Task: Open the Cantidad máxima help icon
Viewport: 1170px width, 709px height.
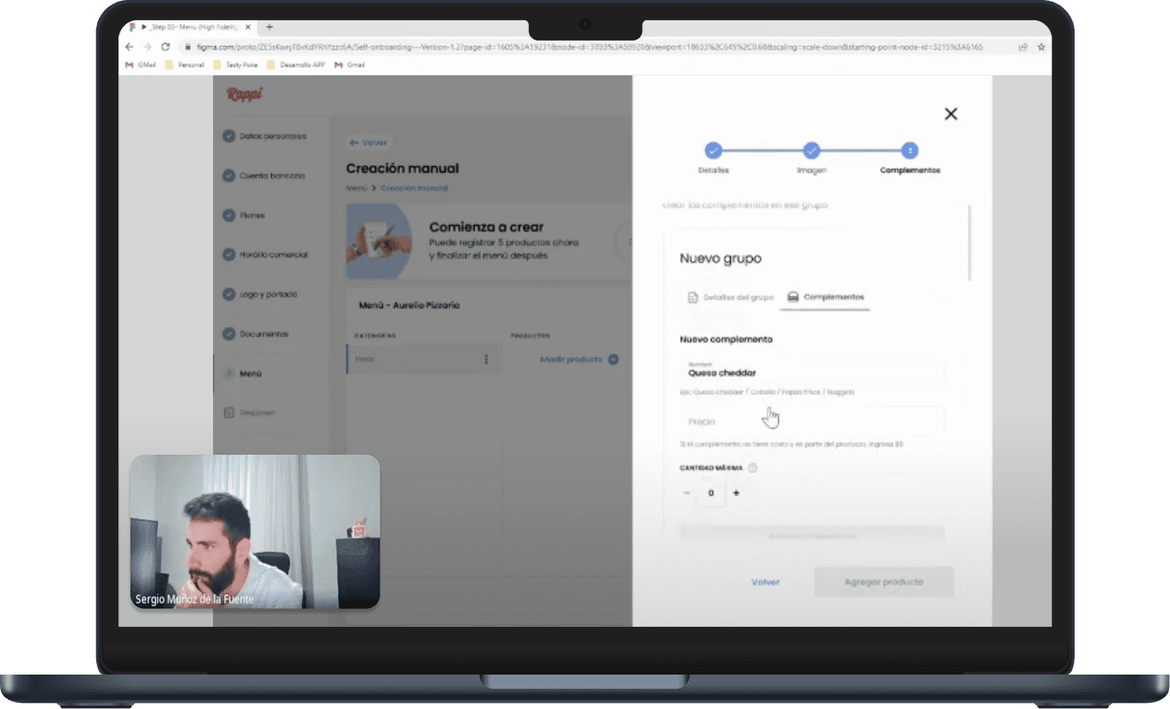Action: click(x=752, y=468)
